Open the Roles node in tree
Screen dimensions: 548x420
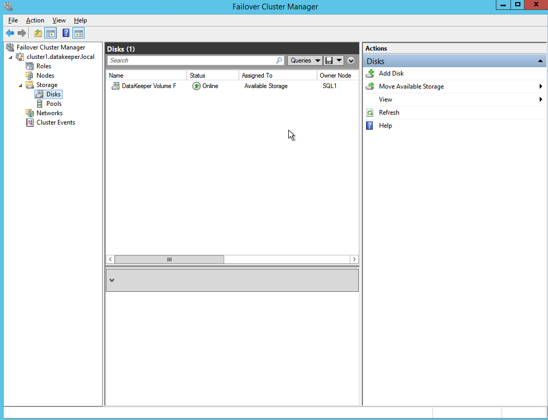tap(43, 66)
